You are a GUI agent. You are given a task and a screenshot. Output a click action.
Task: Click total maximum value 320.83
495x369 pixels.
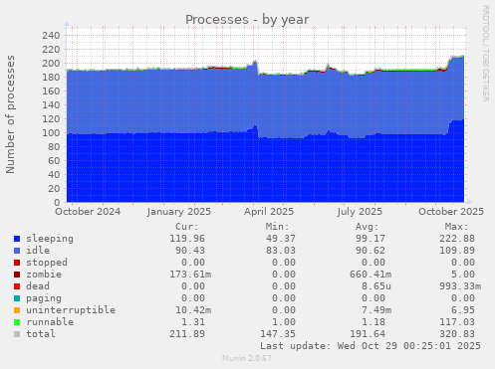click(457, 334)
